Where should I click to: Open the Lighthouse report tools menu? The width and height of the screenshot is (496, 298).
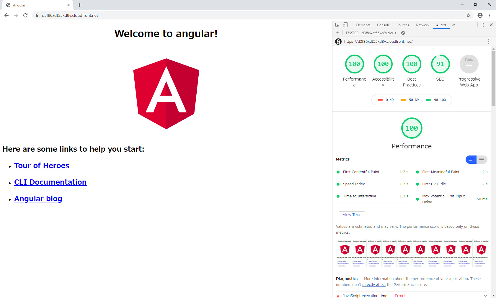489,42
